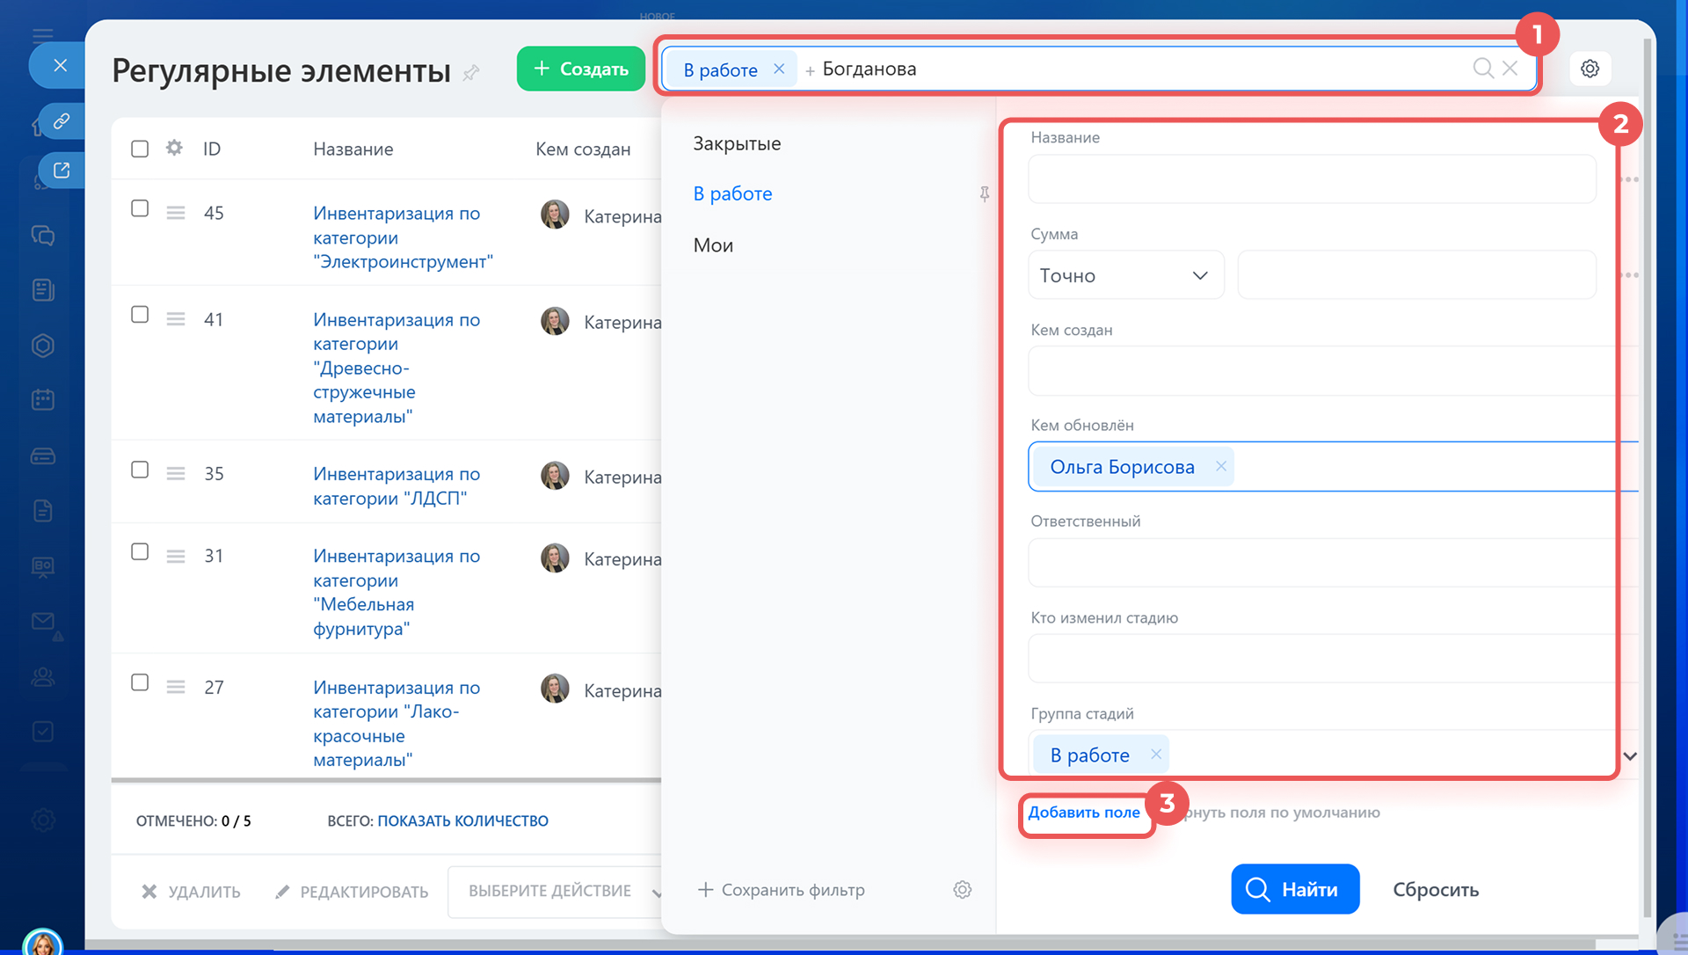Expand Группа стадий dropdown arrow
This screenshot has height=955, width=1688.
point(1629,756)
